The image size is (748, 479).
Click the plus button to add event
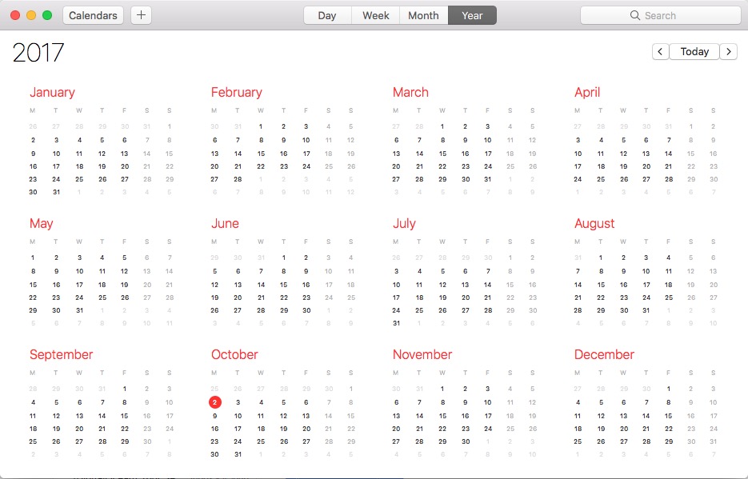tap(140, 15)
